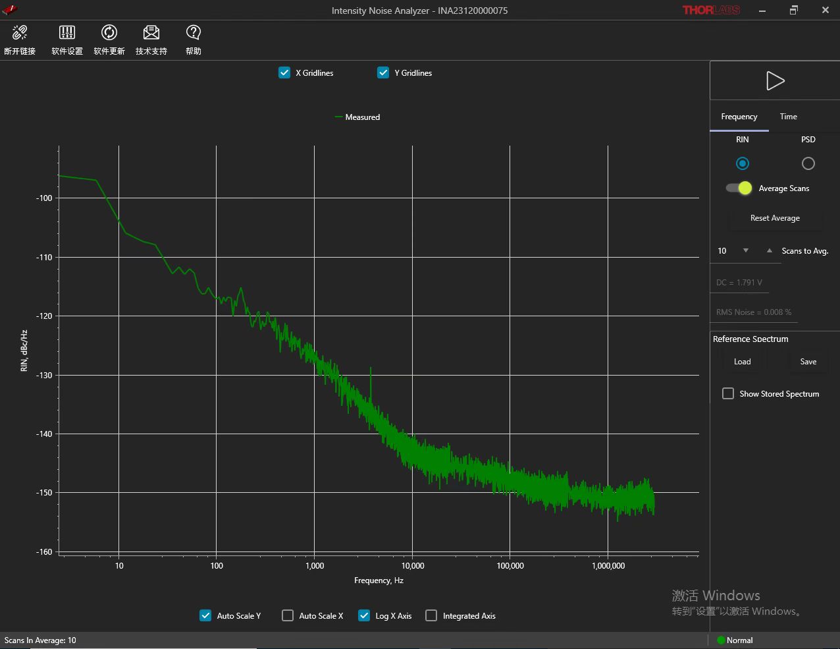This screenshot has width=840, height=649.
Task: Open the help question mark icon
Action: tap(194, 33)
